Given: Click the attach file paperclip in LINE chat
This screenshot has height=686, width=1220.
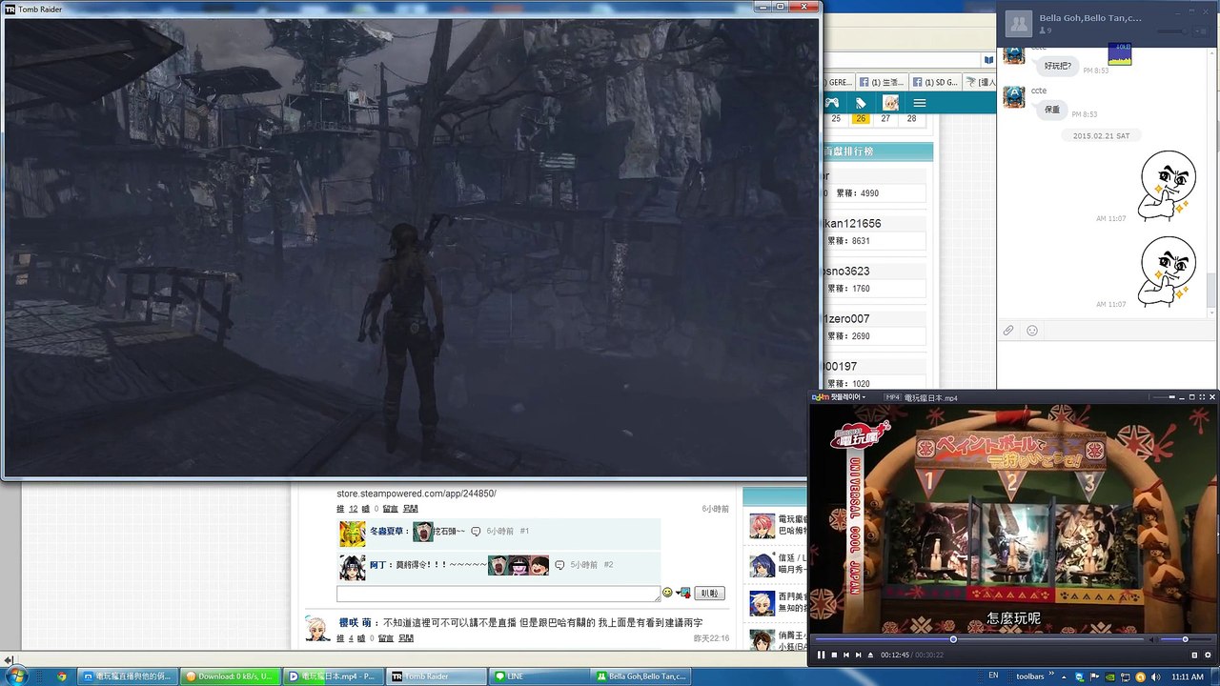Looking at the screenshot, I should (x=1008, y=331).
